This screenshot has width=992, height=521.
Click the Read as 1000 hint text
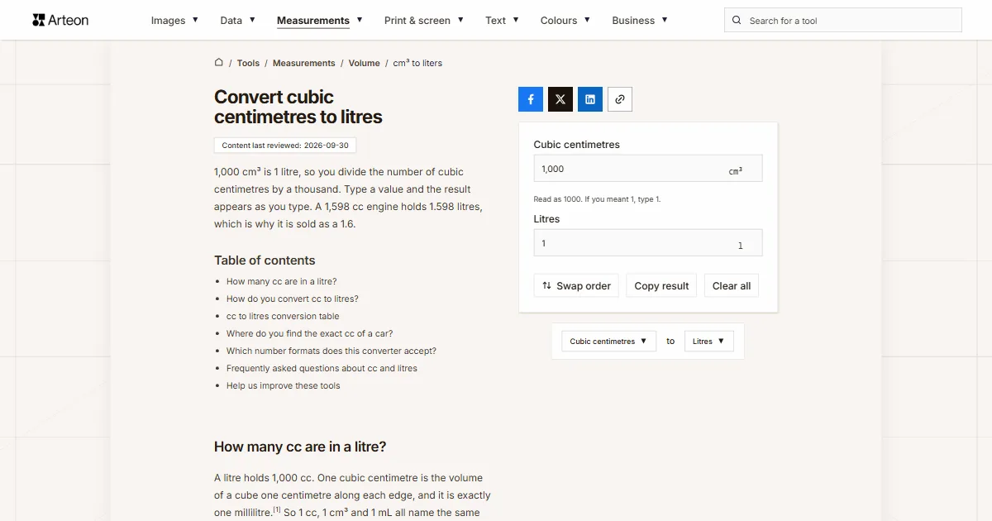click(598, 199)
